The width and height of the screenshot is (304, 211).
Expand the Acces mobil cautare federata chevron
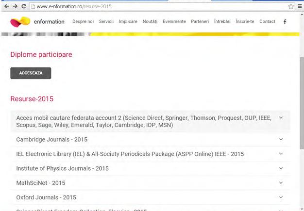(281, 118)
